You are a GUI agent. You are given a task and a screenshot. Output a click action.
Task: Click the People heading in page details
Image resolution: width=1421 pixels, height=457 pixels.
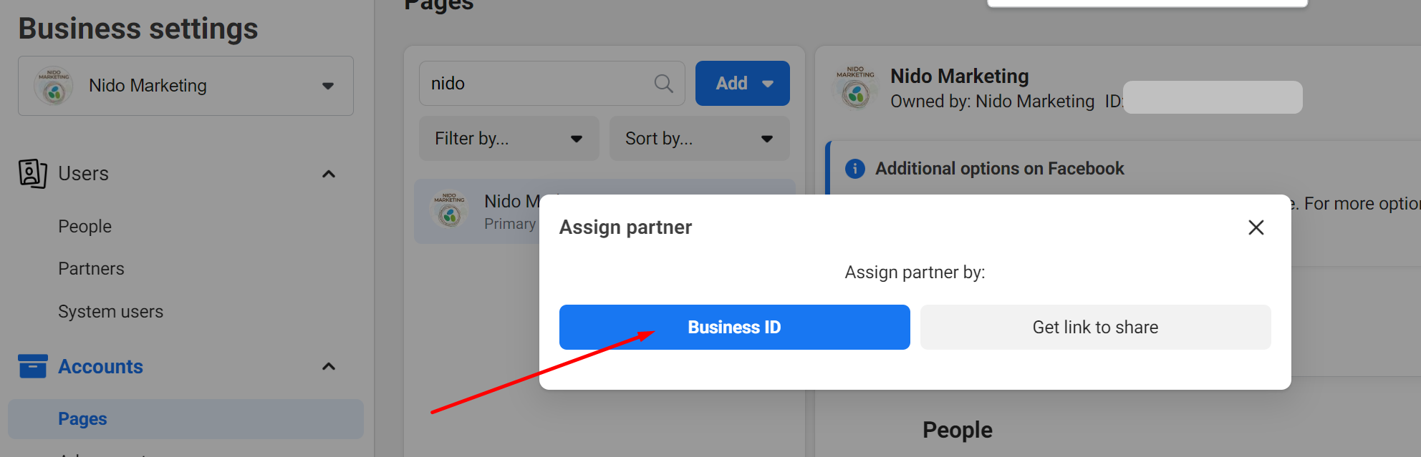(958, 430)
